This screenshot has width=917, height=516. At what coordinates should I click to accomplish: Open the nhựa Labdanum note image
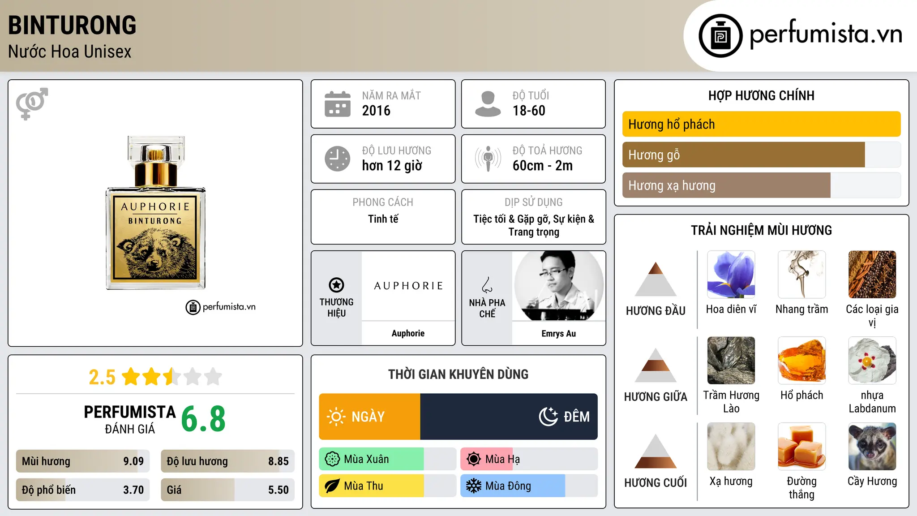(x=872, y=361)
